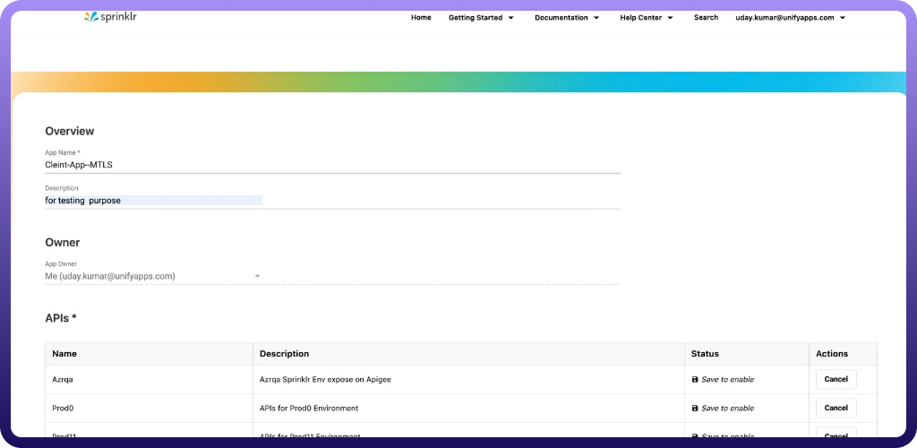The width and height of the screenshot is (917, 448).
Task: Click the Description input field
Action: 332,201
